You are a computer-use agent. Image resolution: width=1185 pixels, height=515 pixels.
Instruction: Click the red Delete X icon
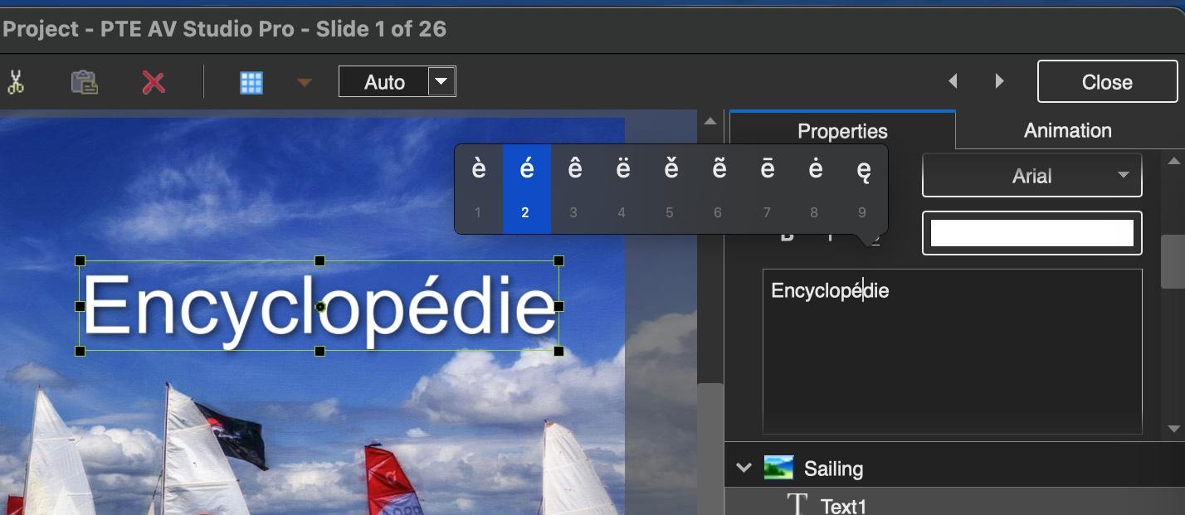pos(154,82)
